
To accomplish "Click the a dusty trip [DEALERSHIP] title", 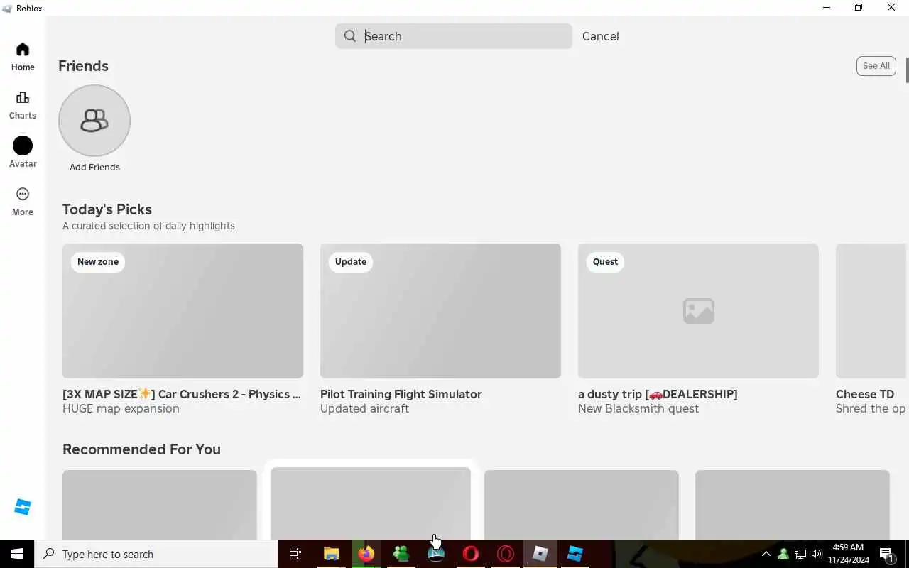I will tap(658, 394).
